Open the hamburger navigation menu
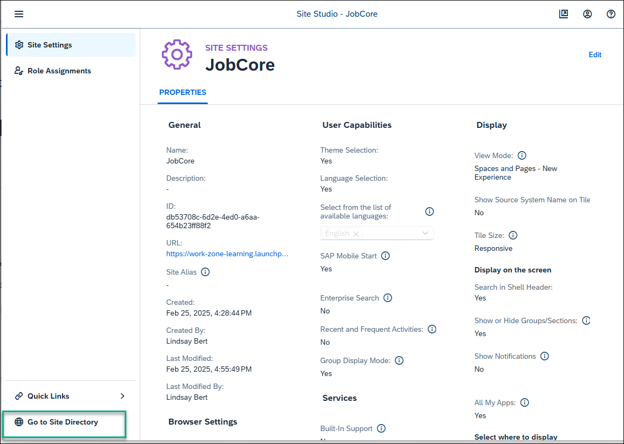624x444 pixels. point(19,14)
